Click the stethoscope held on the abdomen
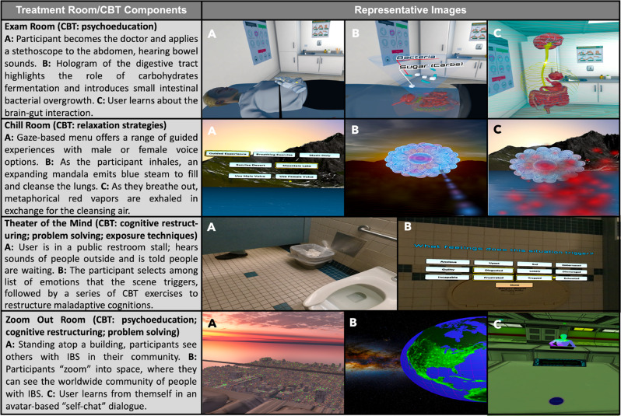This screenshot has width=621, height=416. (289, 81)
